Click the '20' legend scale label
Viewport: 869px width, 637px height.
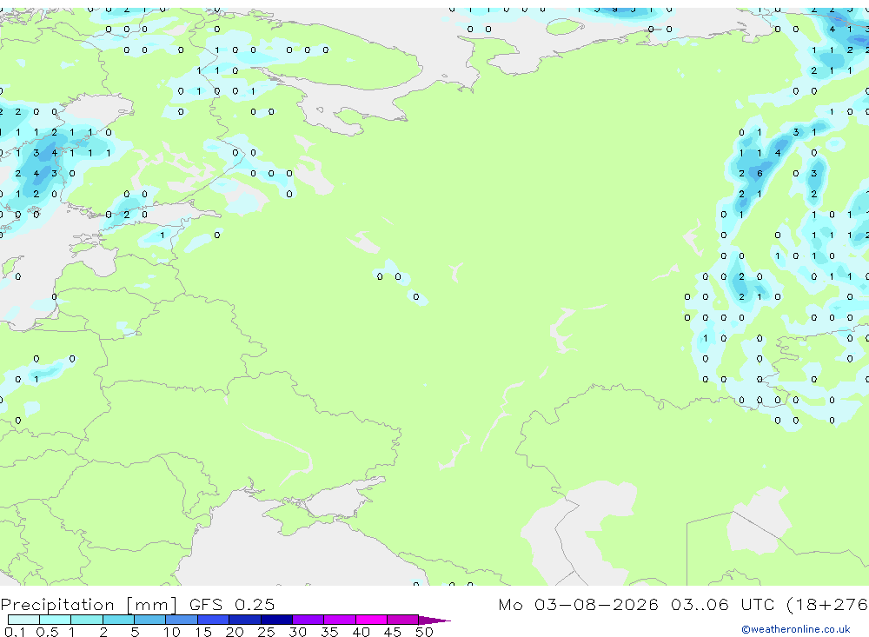coord(235,632)
